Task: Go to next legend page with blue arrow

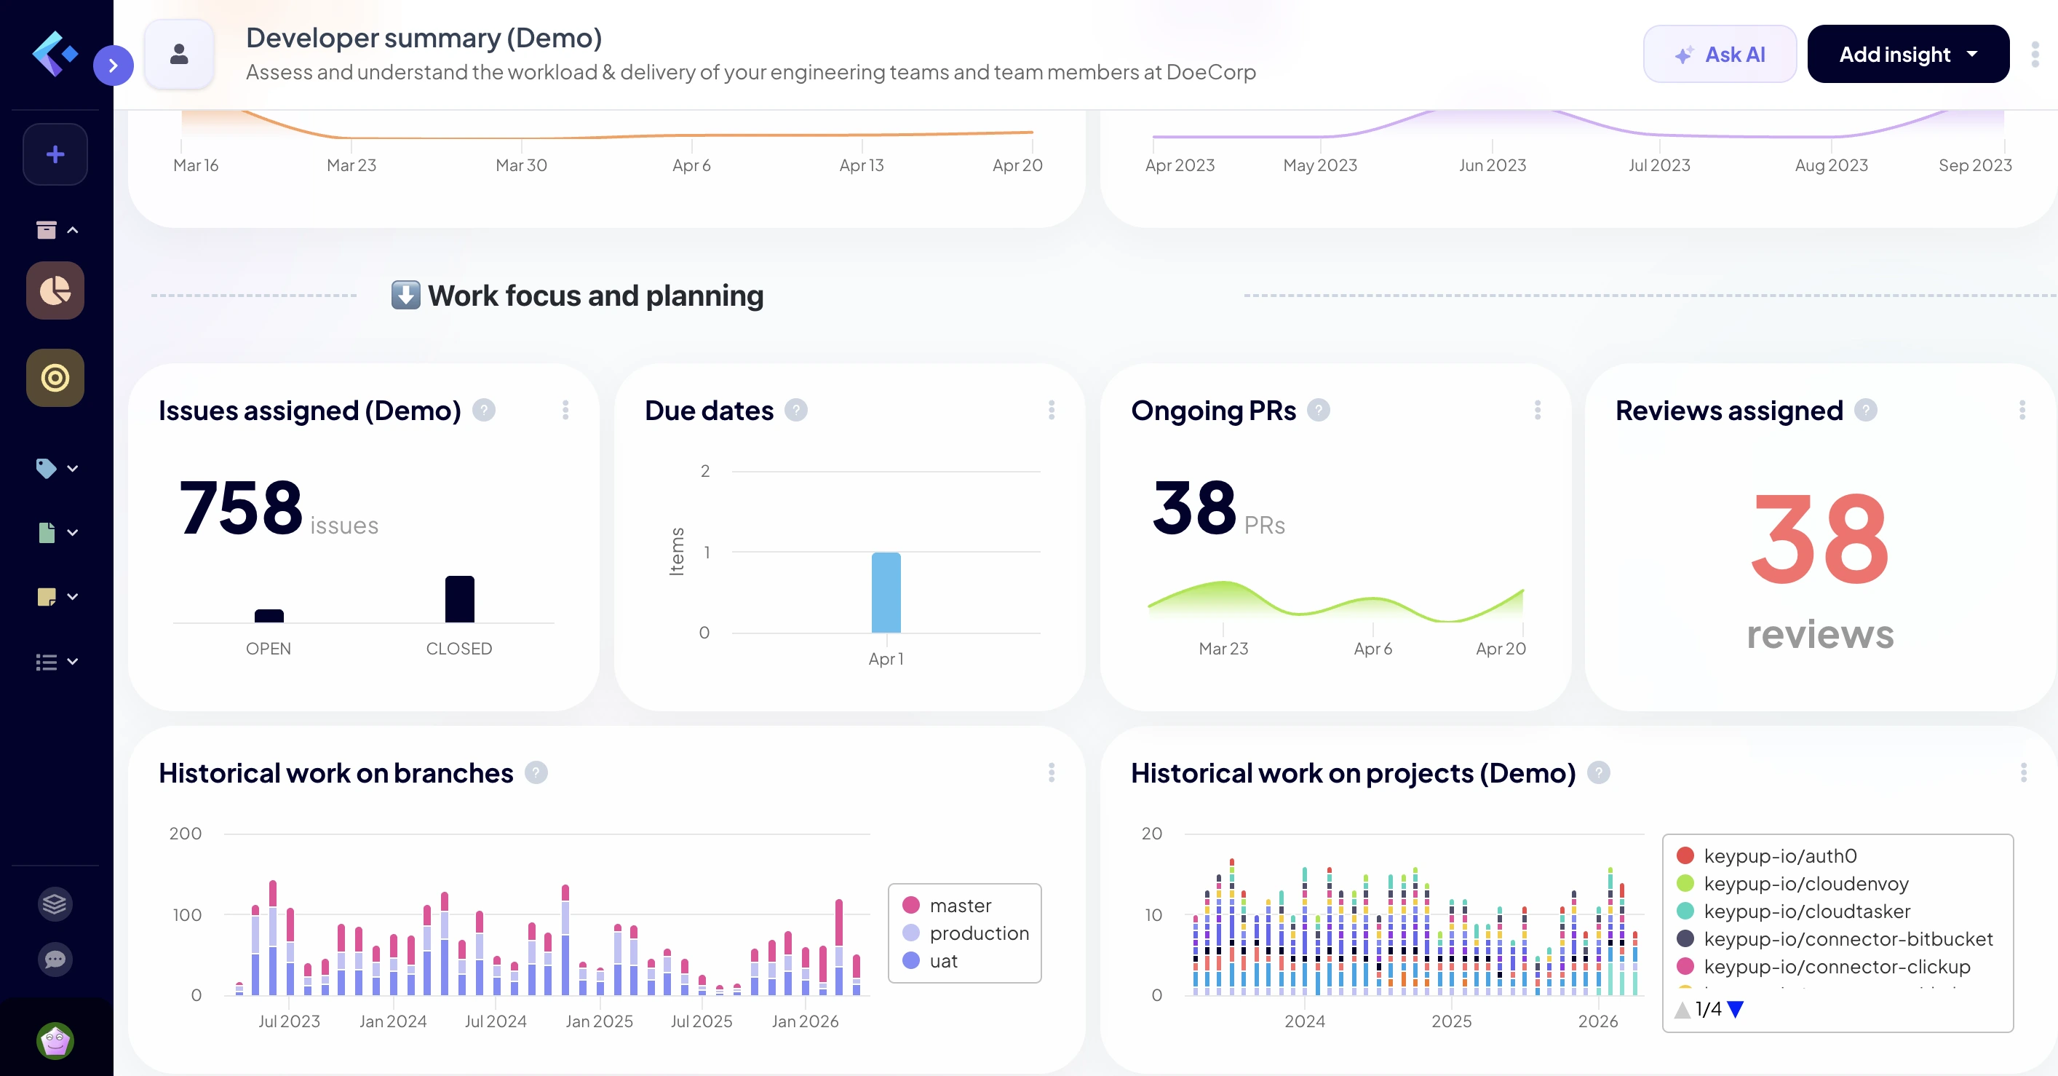Action: [x=1735, y=1010]
